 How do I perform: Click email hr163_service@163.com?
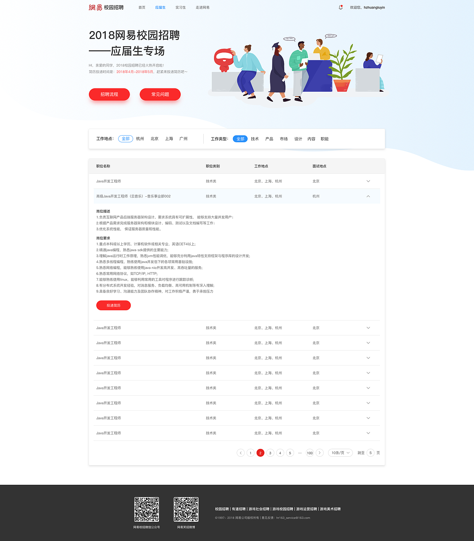point(293,518)
